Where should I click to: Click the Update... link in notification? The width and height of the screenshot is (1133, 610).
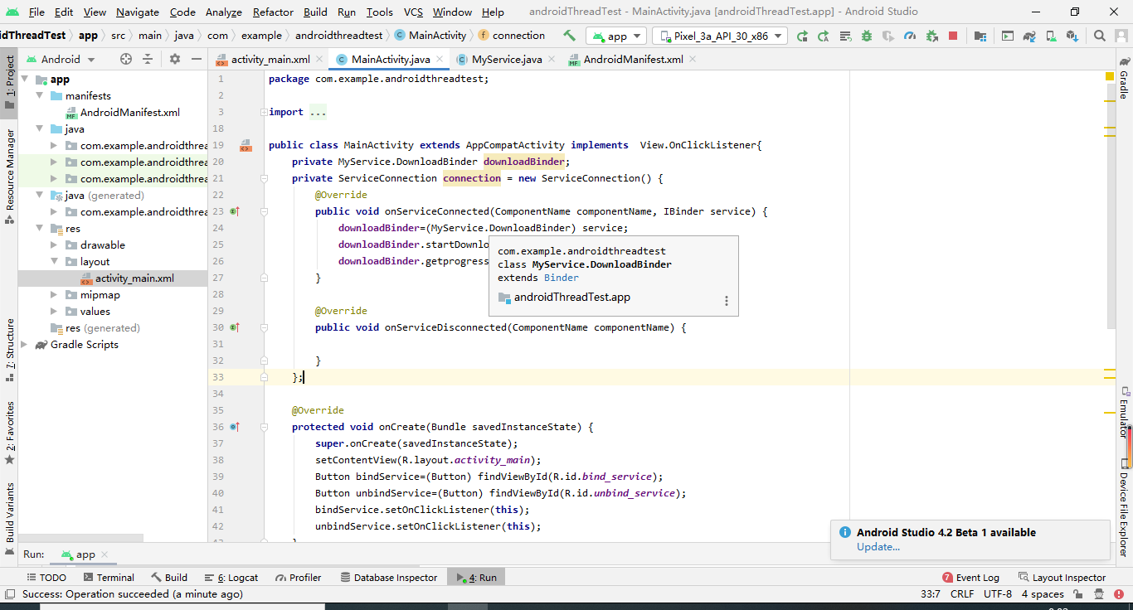(x=878, y=547)
